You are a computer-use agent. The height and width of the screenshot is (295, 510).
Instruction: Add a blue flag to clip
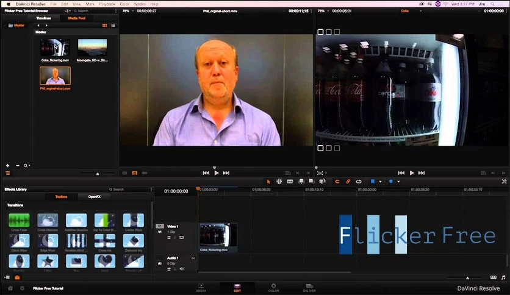tap(373, 181)
